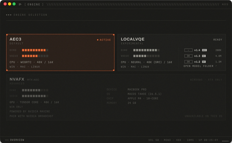Image resolution: width=232 pixels, height=143 pixels.
Task: Click "POWERED BY NVIDIA MAXINE" text
Action: [30, 112]
